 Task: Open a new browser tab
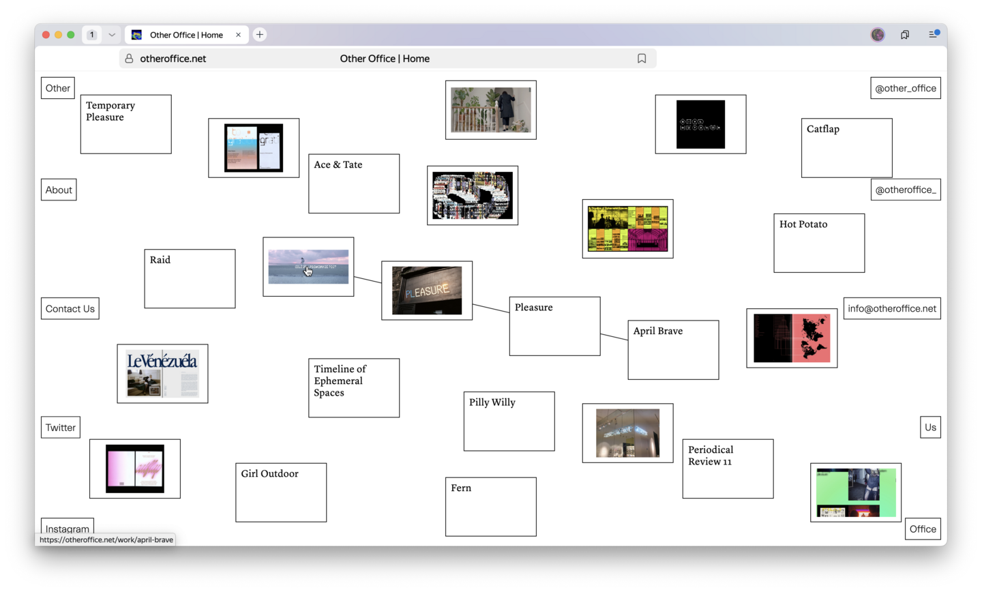click(260, 35)
